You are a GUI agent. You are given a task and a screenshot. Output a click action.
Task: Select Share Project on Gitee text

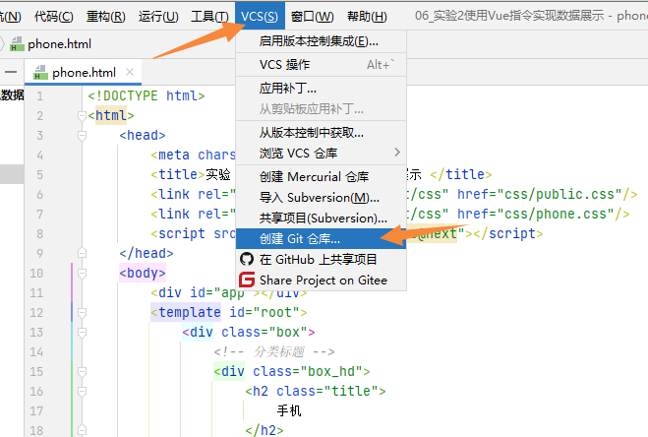(x=324, y=281)
